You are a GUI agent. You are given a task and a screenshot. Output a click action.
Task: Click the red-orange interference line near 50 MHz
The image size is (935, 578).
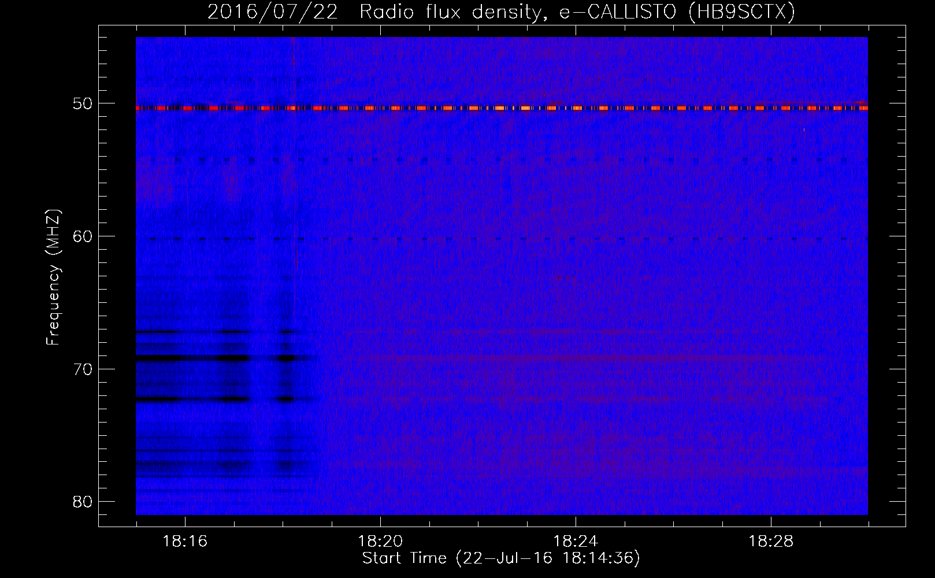(502, 108)
